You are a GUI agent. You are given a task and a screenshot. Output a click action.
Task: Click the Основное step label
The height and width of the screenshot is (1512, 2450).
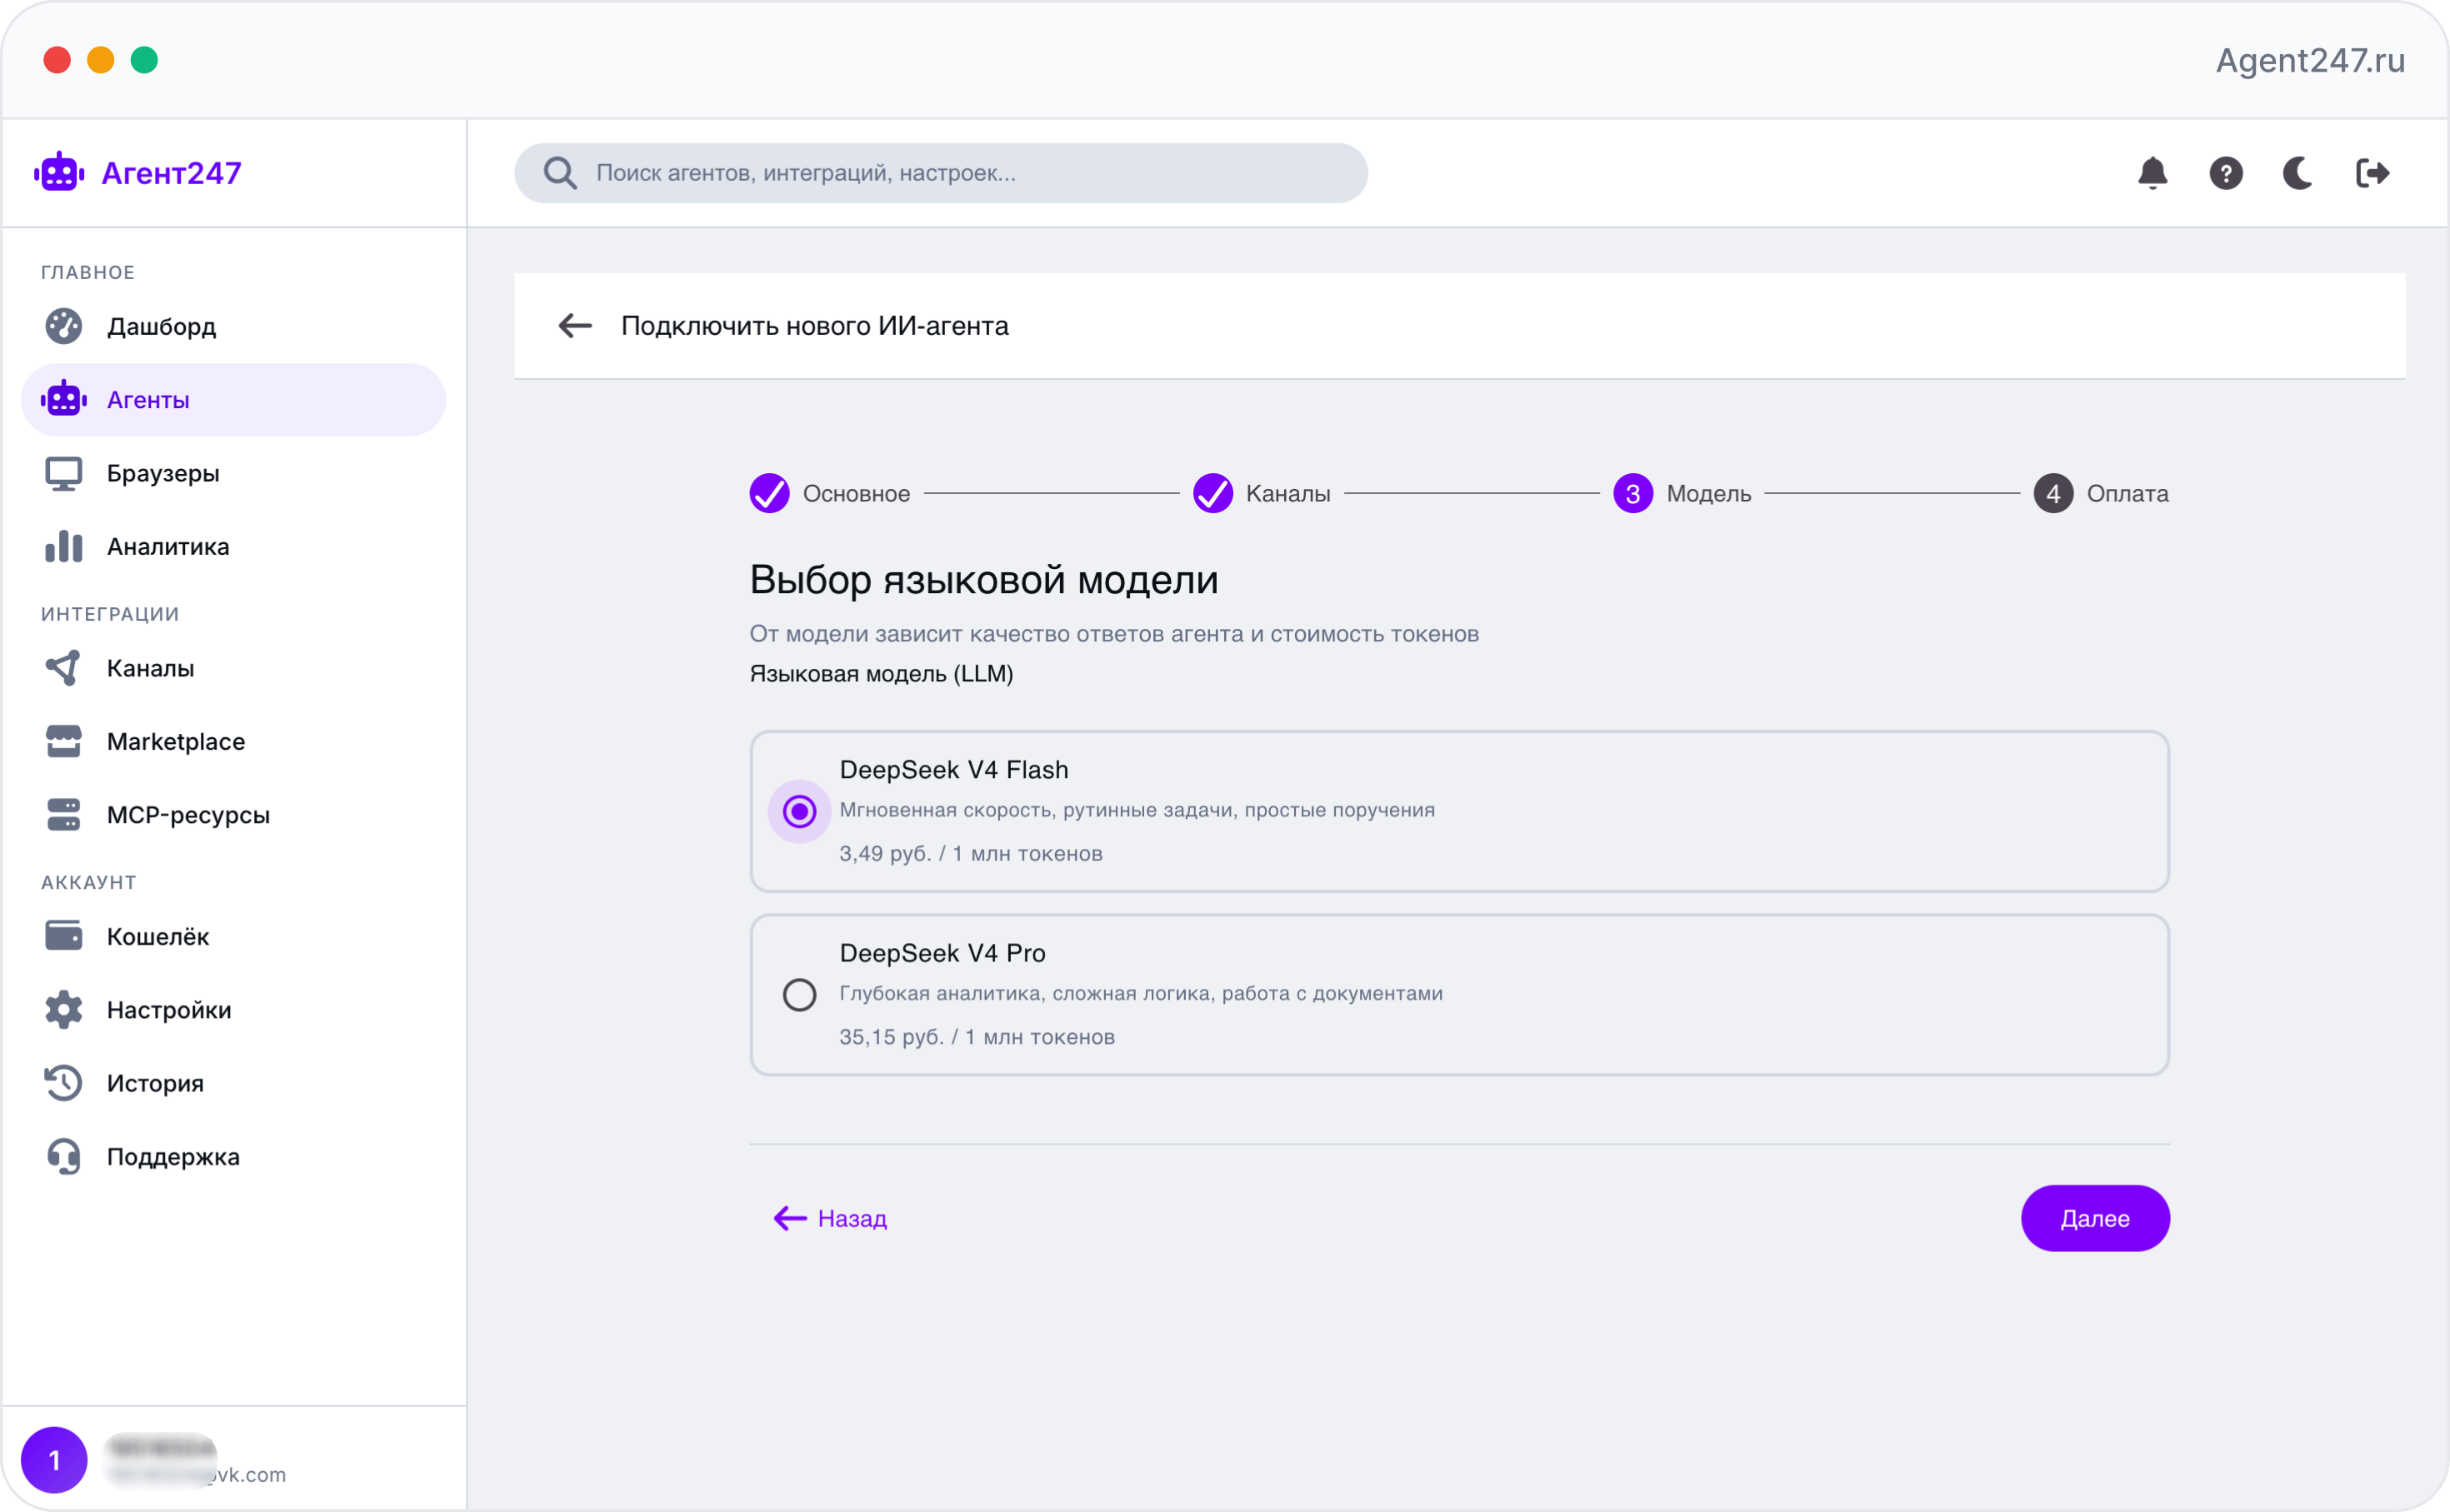[x=856, y=493]
